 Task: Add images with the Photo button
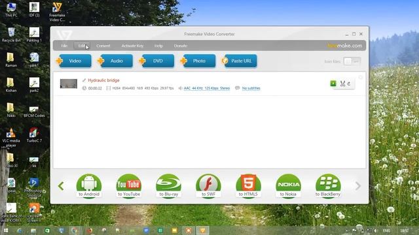tap(198, 61)
